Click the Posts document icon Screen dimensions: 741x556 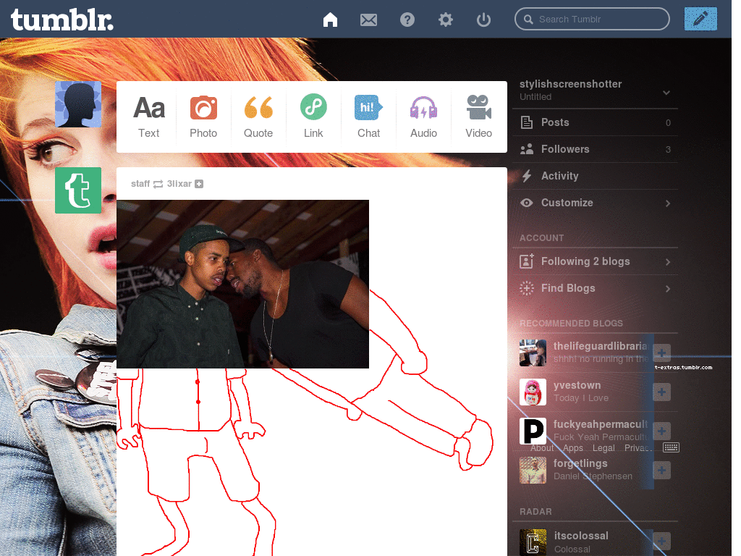[527, 122]
